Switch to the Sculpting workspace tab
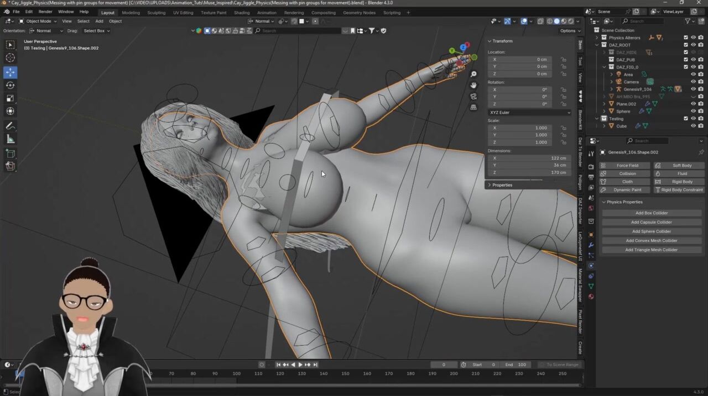The width and height of the screenshot is (708, 396). tap(156, 12)
